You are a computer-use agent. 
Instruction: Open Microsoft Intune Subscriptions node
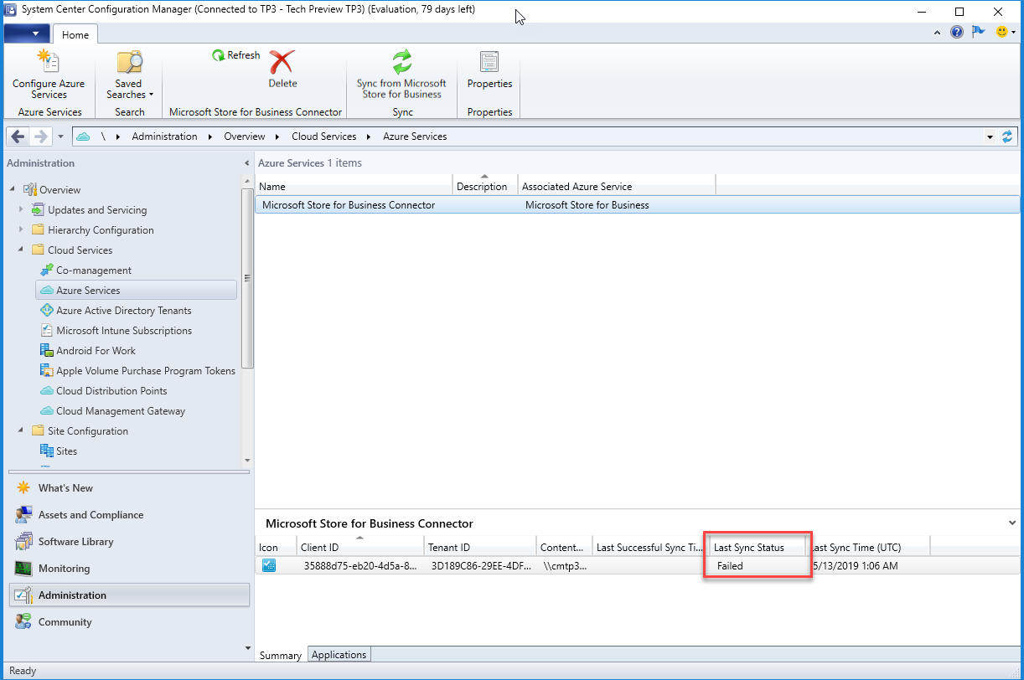(x=123, y=331)
